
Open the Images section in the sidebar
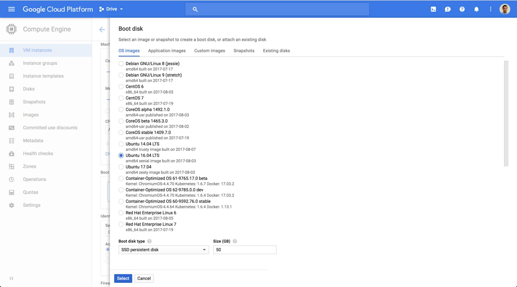(30, 115)
